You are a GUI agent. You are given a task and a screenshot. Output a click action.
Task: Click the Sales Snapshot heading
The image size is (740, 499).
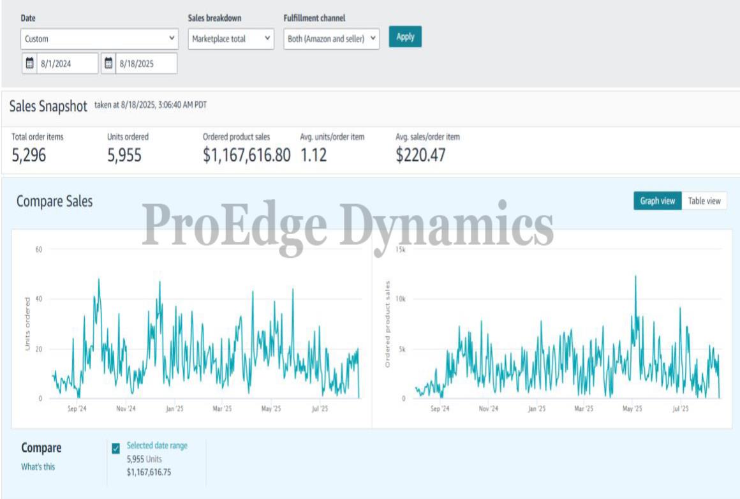[x=48, y=106]
